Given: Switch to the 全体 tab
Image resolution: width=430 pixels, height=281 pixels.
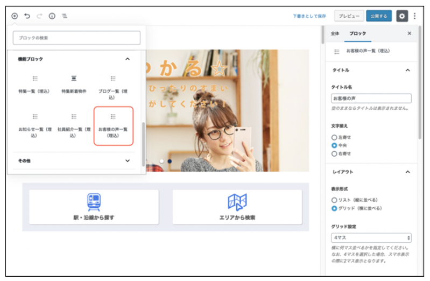Looking at the screenshot, I should (x=335, y=33).
